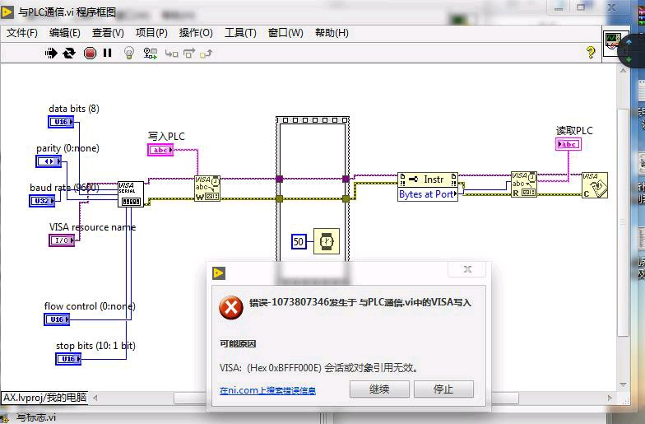
Task: Click Run Continuously toolbar button
Action: tap(69, 53)
